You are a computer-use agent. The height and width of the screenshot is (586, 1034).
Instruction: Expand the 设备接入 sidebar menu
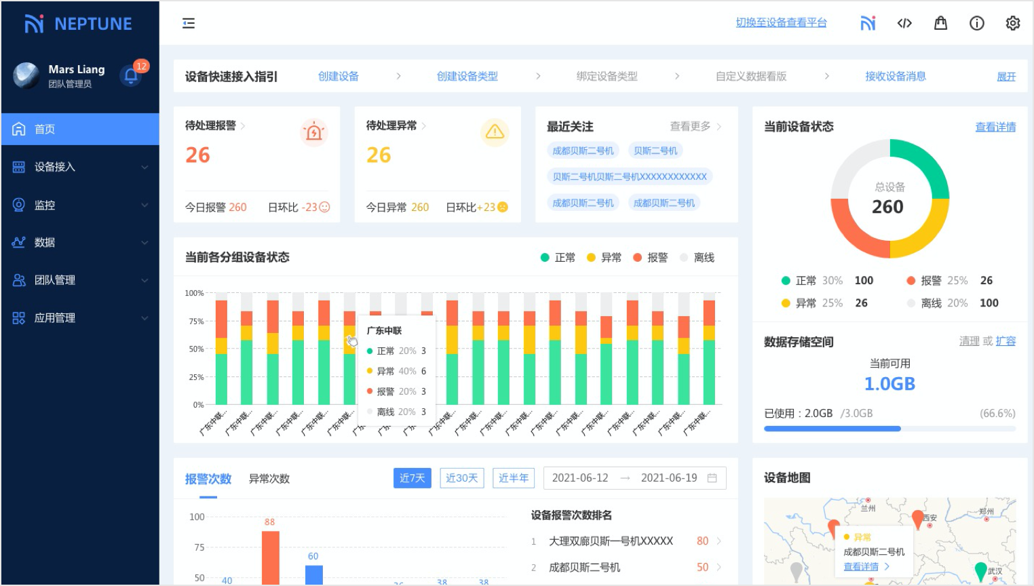coord(80,167)
